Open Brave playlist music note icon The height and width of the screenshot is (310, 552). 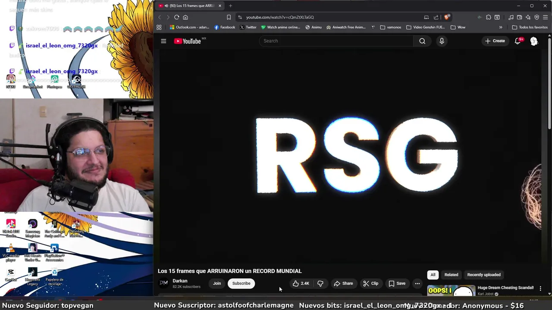pyautogui.click(x=511, y=17)
